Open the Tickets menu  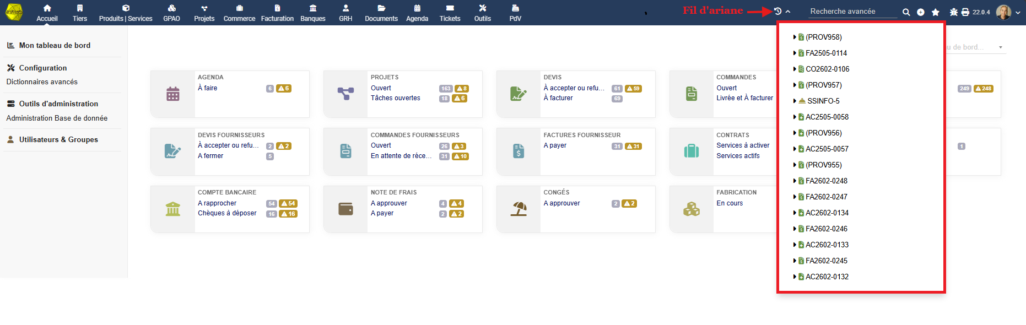[x=450, y=13]
